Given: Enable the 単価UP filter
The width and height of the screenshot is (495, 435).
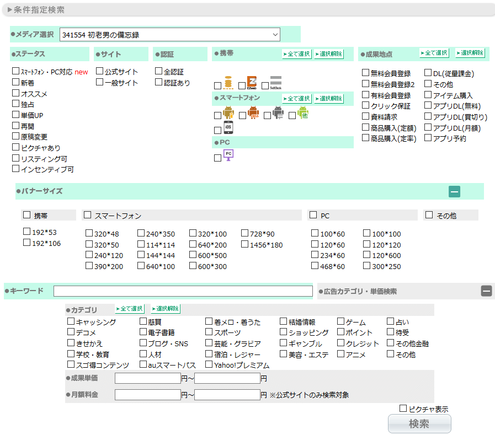Looking at the screenshot, I should click(15, 115).
